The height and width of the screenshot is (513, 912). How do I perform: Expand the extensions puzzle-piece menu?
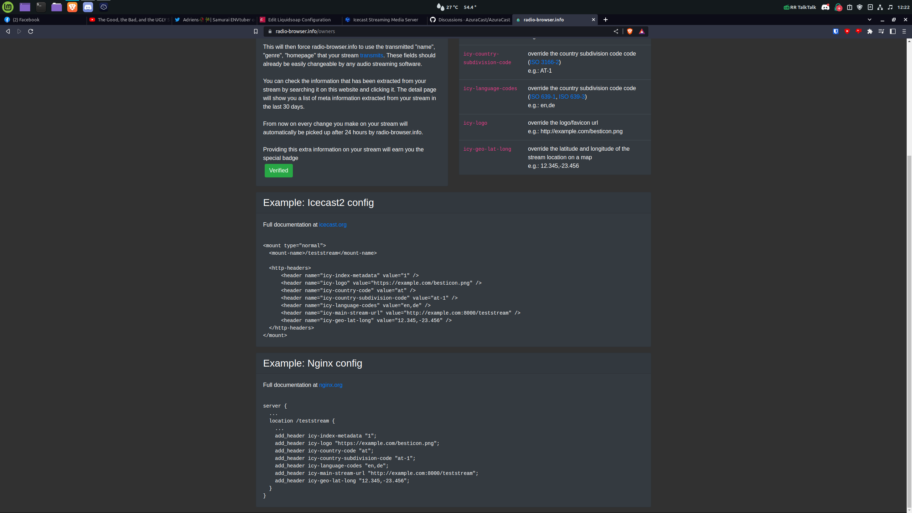tap(870, 31)
